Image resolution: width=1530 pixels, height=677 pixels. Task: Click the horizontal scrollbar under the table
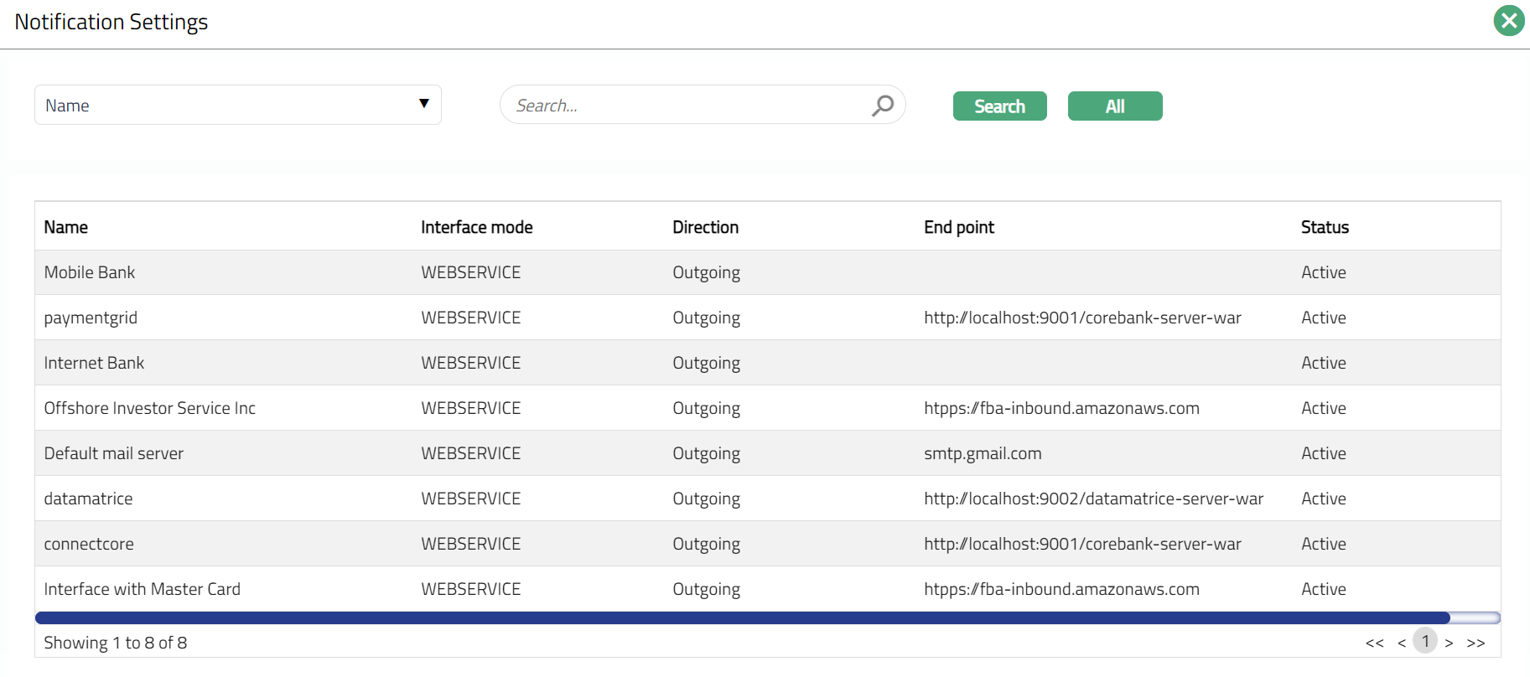click(x=742, y=618)
